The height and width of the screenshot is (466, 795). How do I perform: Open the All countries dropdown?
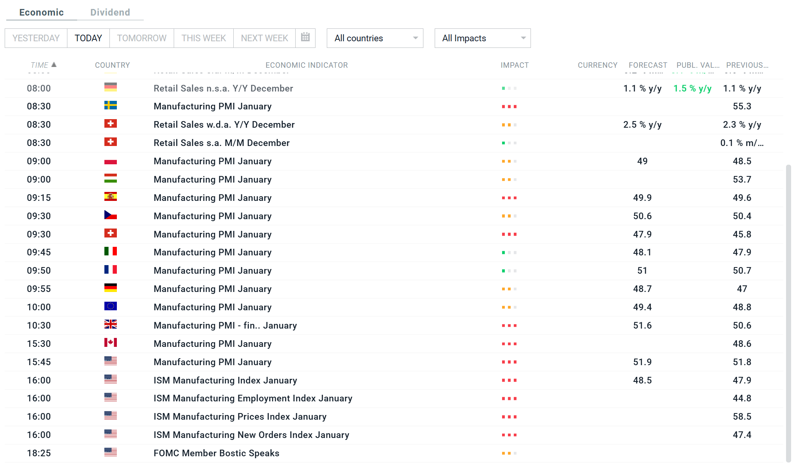point(375,38)
